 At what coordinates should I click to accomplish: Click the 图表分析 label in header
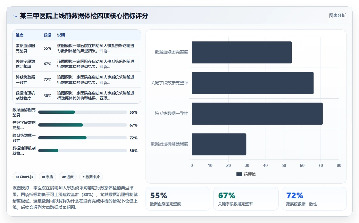click(337, 16)
